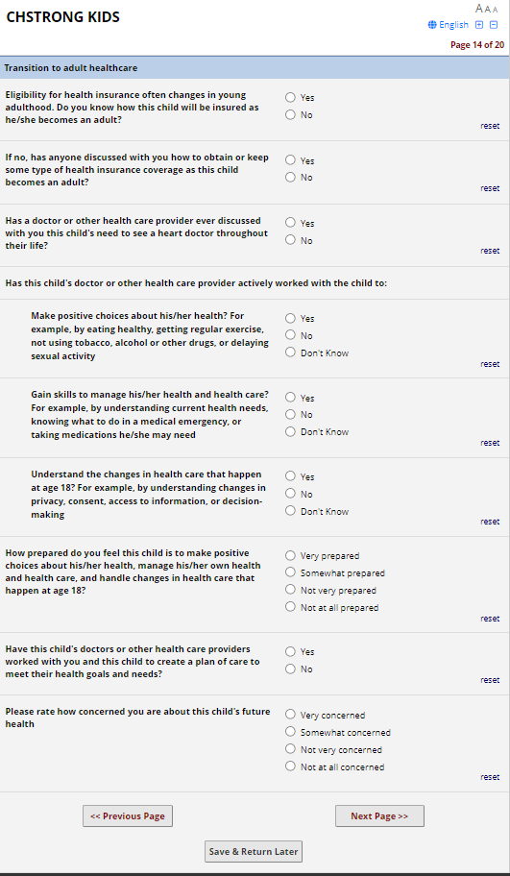The image size is (510, 876).
Task: Click the largest font size A icon
Action: 479,9
